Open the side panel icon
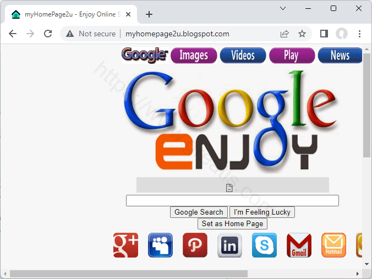The width and height of the screenshot is (372, 279). pyautogui.click(x=324, y=34)
